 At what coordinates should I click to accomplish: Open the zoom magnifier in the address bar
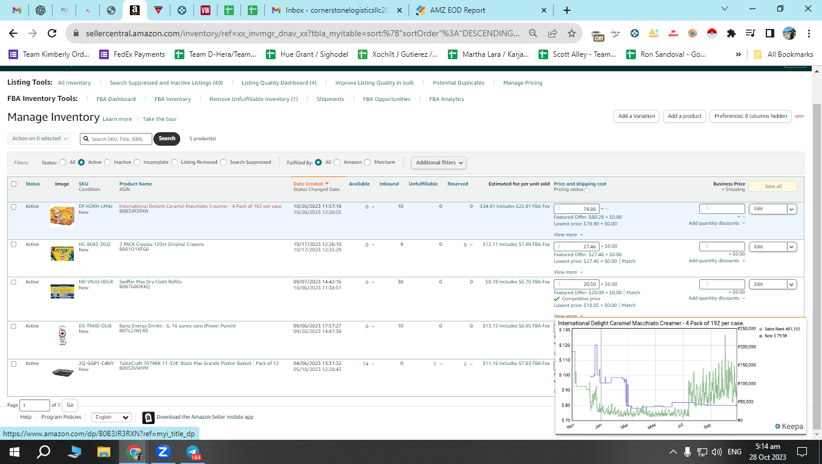click(x=533, y=33)
